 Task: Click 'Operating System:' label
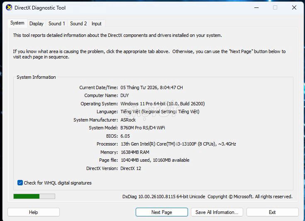(99, 104)
